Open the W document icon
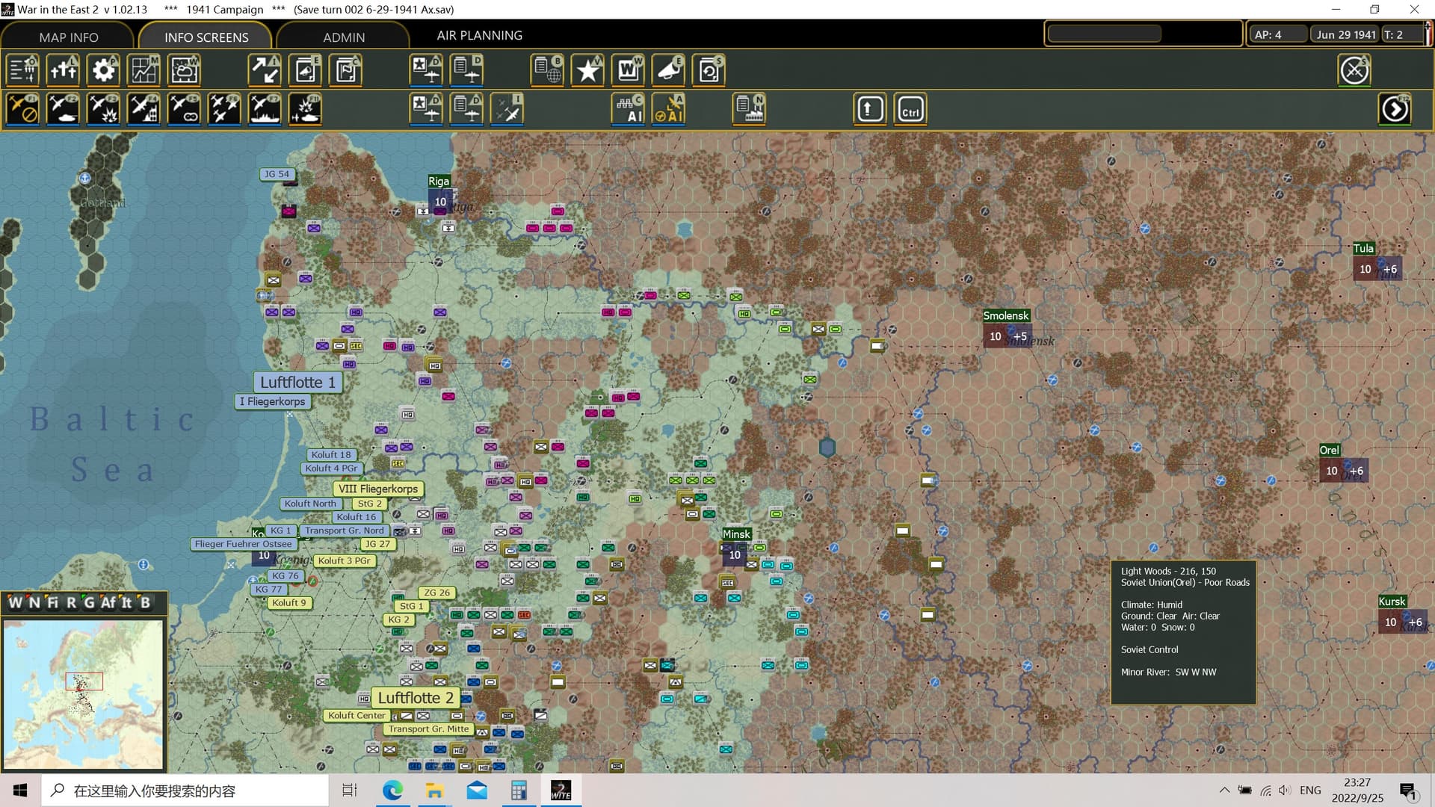1435x807 pixels. pyautogui.click(x=628, y=70)
